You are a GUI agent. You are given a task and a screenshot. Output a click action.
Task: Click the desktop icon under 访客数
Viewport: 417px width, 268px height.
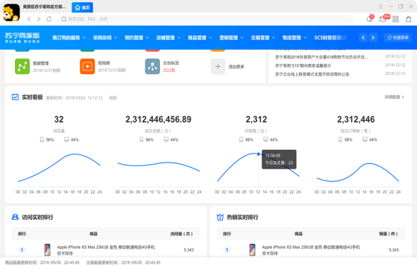coord(266,140)
